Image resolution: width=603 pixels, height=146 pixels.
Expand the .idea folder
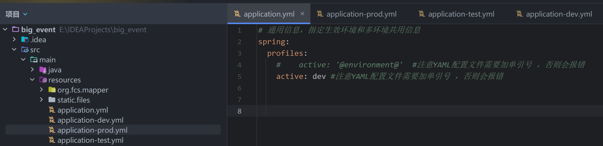pos(14,39)
